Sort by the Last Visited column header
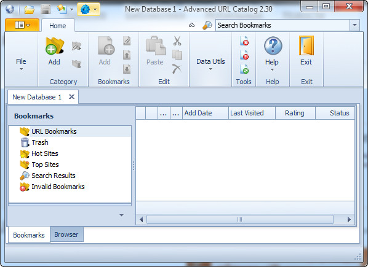The height and width of the screenshot is (267, 368). (252, 113)
